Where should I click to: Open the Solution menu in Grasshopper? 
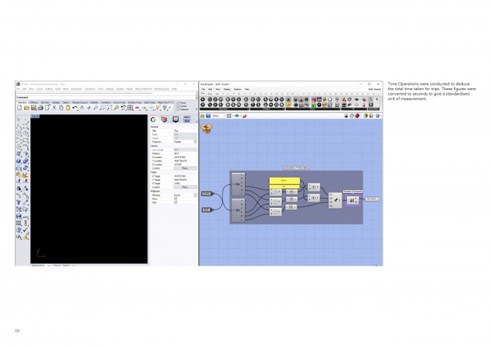[237, 89]
